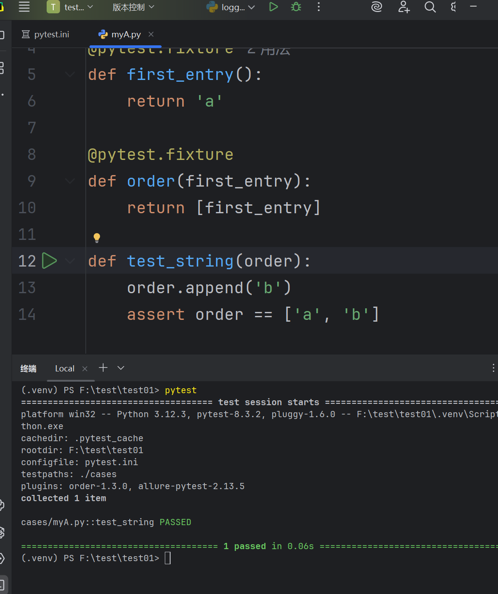The height and width of the screenshot is (594, 498).
Task: Click 'configfile: pytest.ini' terminal line
Action: (80, 462)
